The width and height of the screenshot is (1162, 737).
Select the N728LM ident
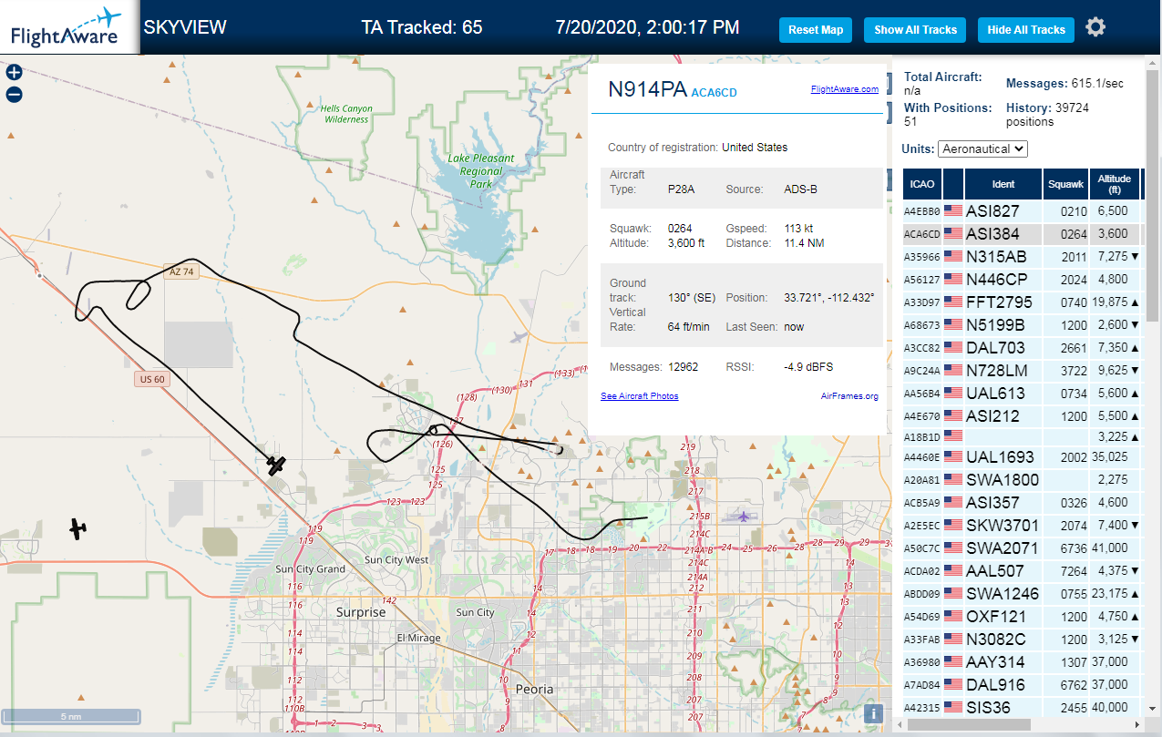point(997,370)
